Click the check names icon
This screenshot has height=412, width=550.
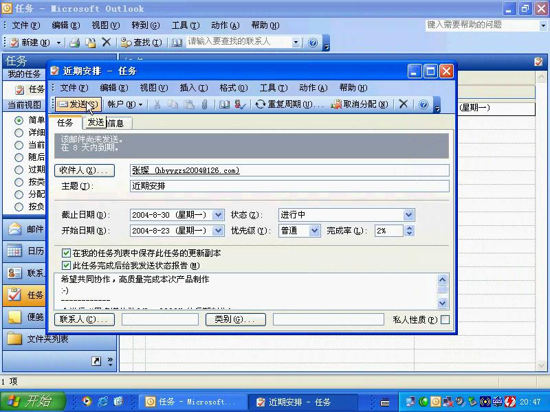240,104
